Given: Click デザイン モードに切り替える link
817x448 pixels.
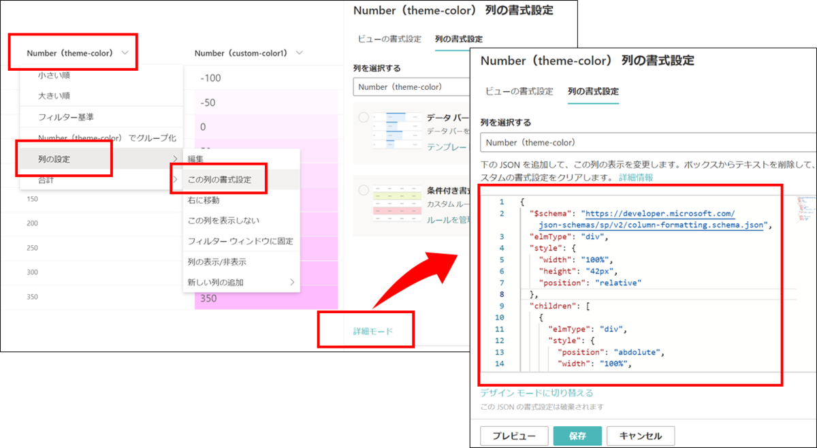Looking at the screenshot, I should tap(536, 393).
